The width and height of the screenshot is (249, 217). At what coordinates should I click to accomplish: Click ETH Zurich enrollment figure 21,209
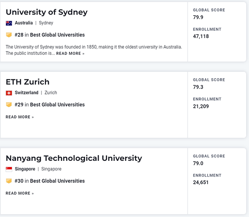[201, 106]
